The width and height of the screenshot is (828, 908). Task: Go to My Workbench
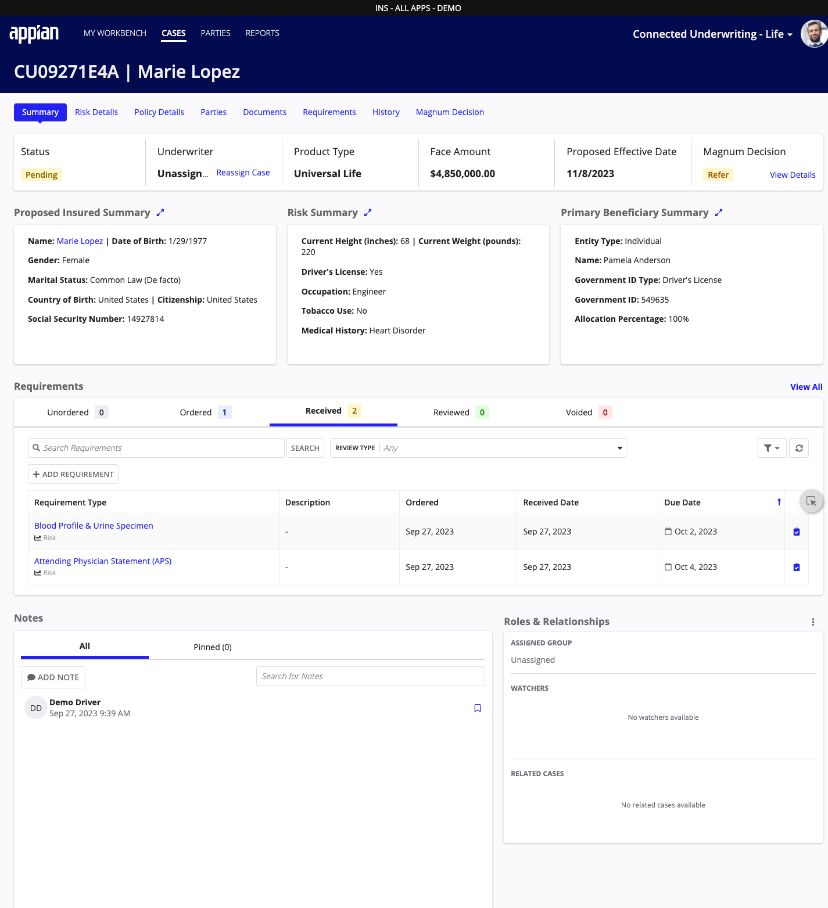(115, 33)
